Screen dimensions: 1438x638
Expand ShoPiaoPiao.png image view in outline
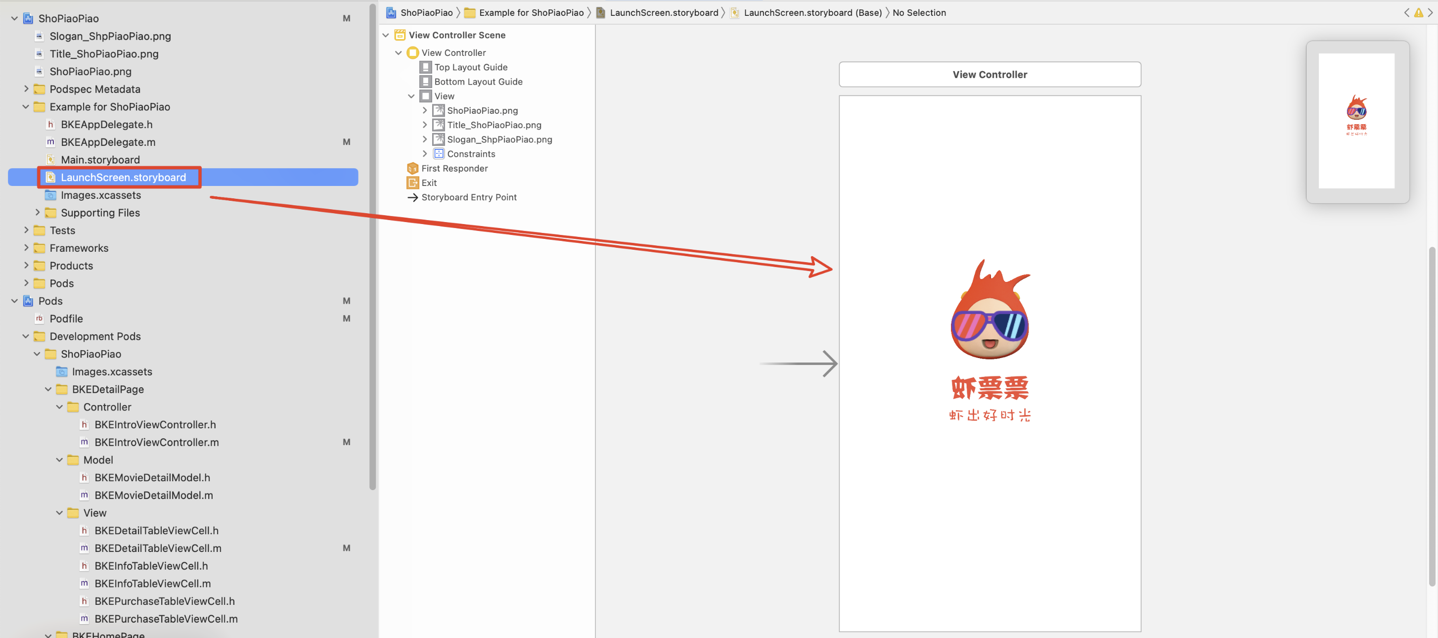425,110
